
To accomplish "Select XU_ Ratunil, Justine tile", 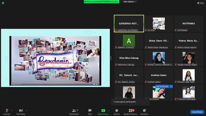I will coord(129,75).
